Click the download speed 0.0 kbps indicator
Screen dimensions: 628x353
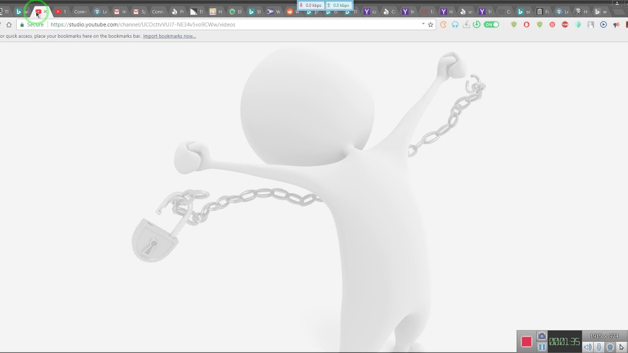311,5
